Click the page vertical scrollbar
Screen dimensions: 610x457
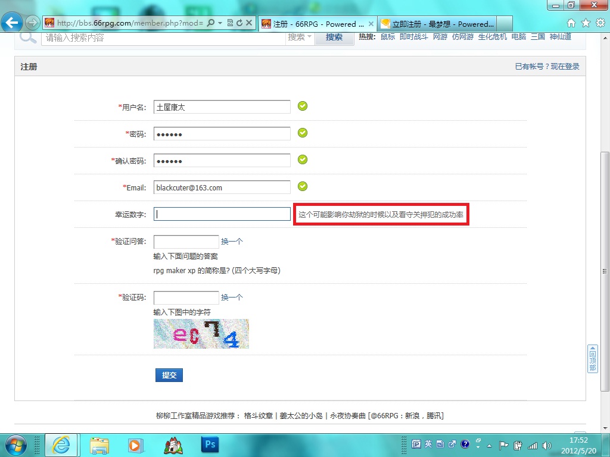tap(605, 271)
